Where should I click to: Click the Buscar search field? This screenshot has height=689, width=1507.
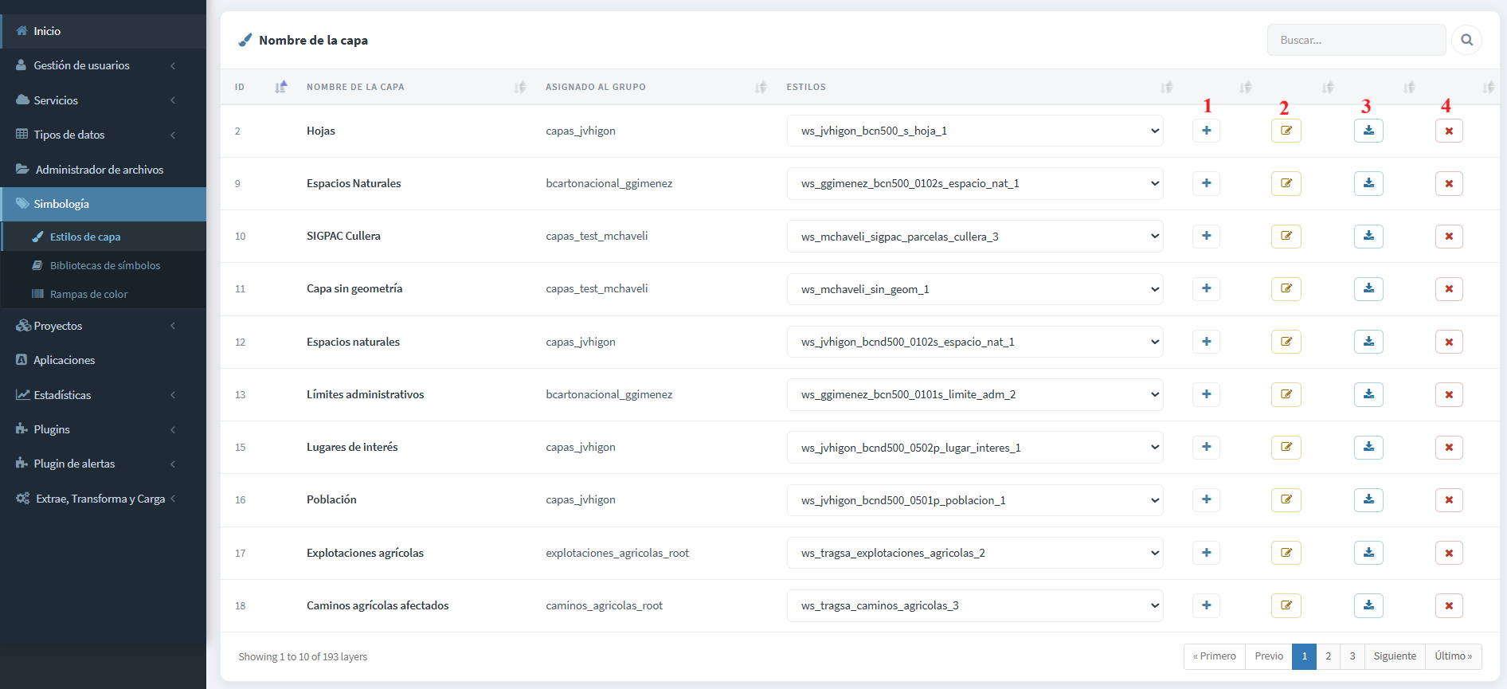(x=1356, y=40)
